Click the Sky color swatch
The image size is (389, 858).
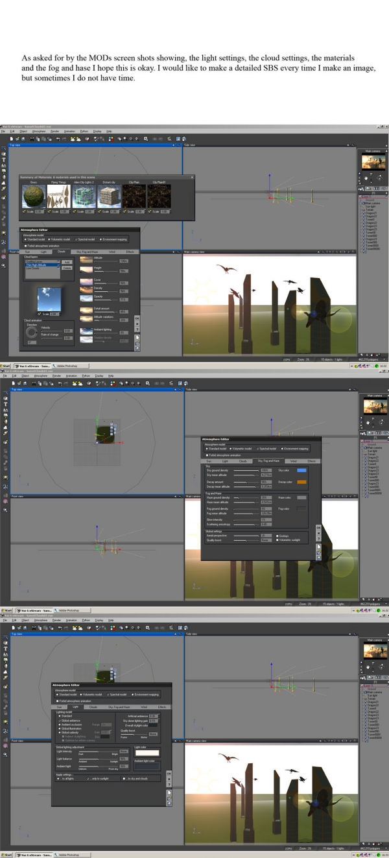[301, 470]
